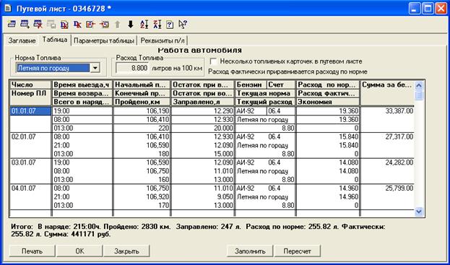
Task: Click the Закрыть button
Action: [x=126, y=251]
